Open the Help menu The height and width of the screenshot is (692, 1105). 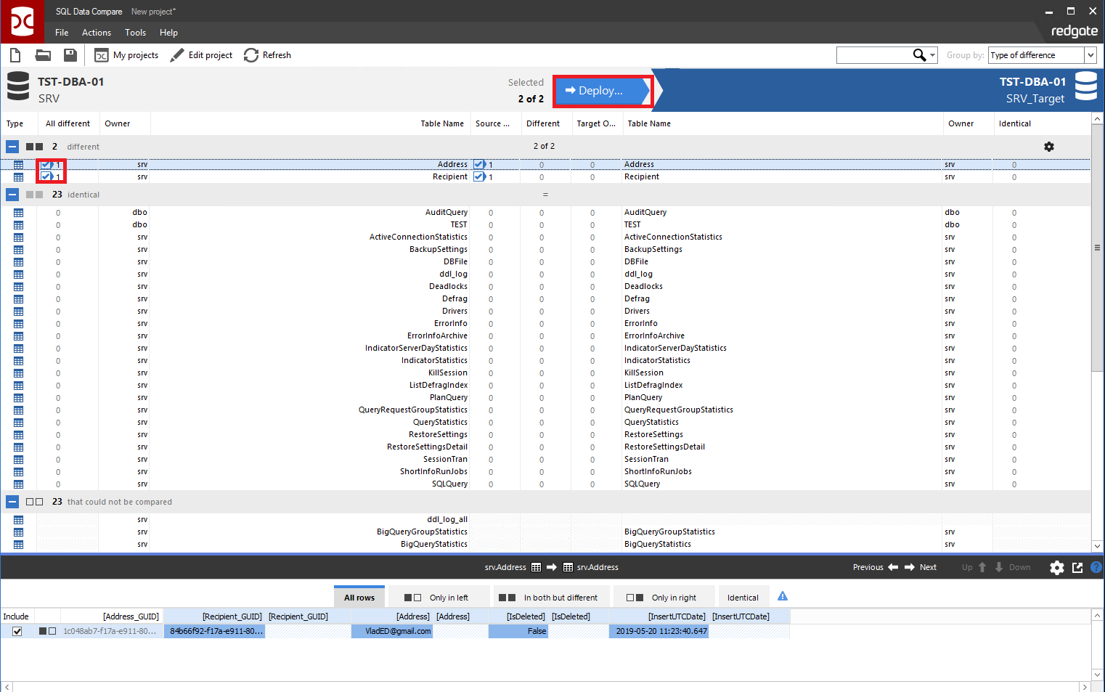pos(168,33)
